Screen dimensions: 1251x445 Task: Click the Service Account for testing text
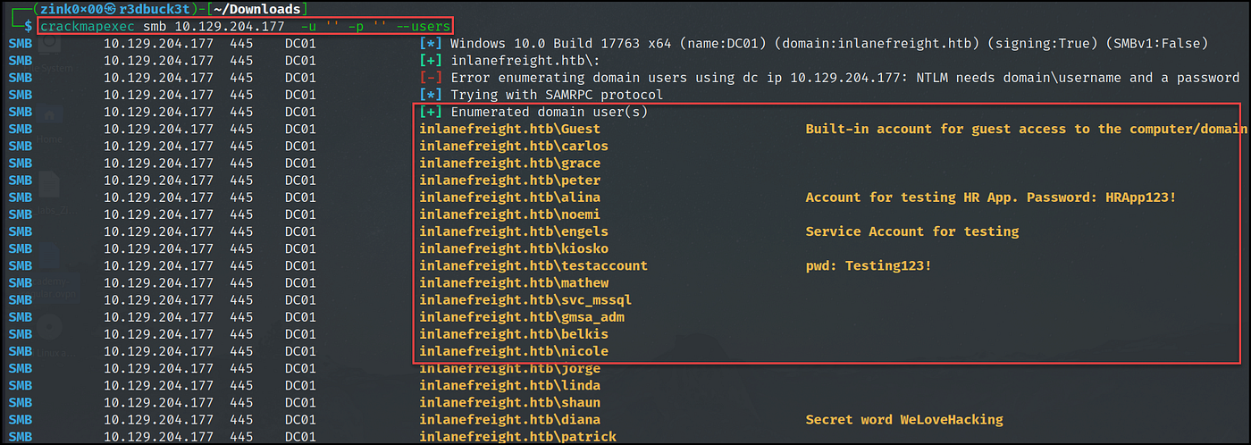pyautogui.click(x=912, y=231)
